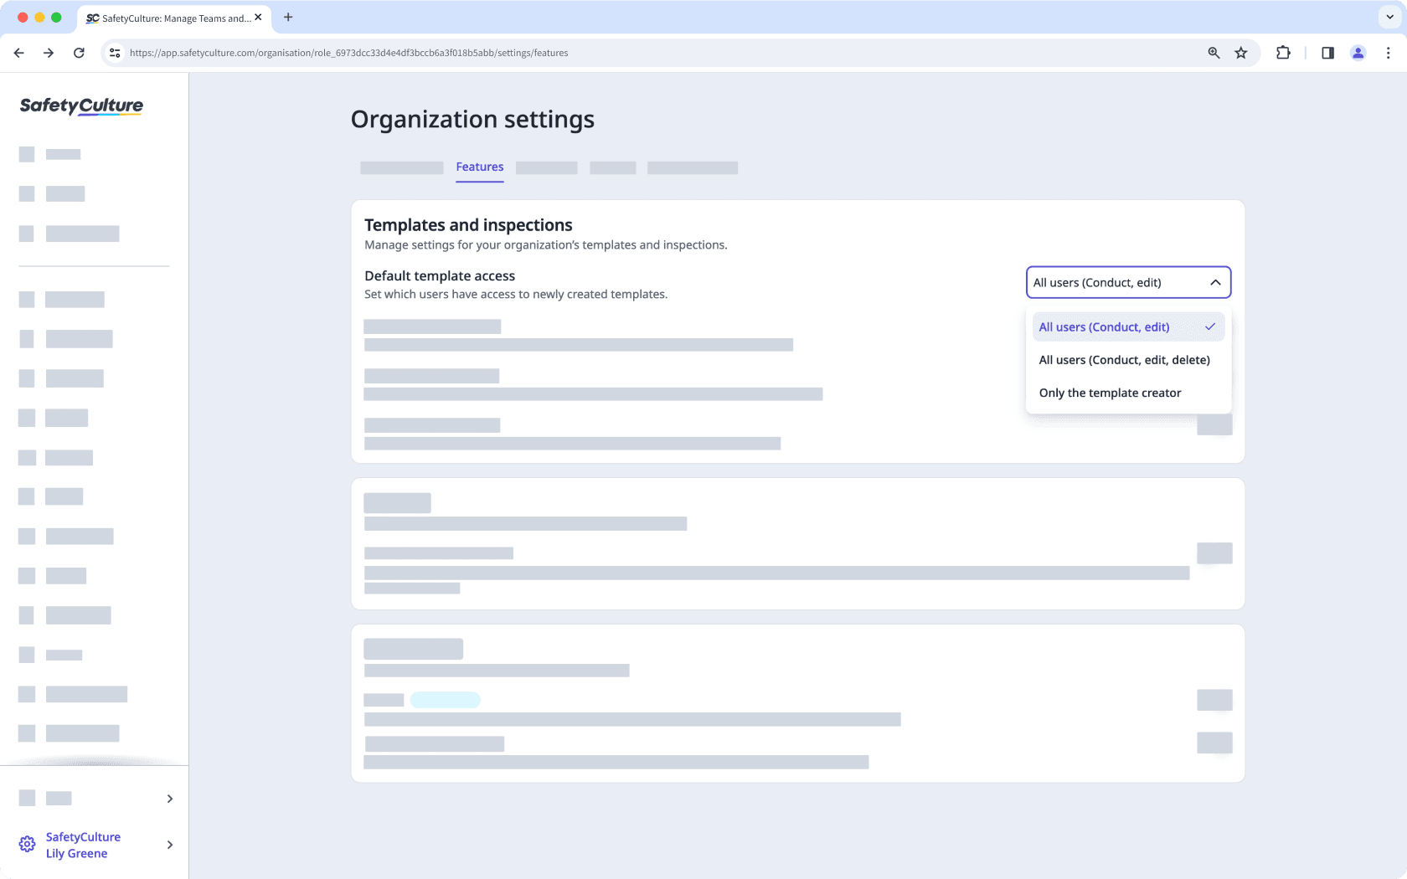Switch to the Features tab

(x=479, y=167)
